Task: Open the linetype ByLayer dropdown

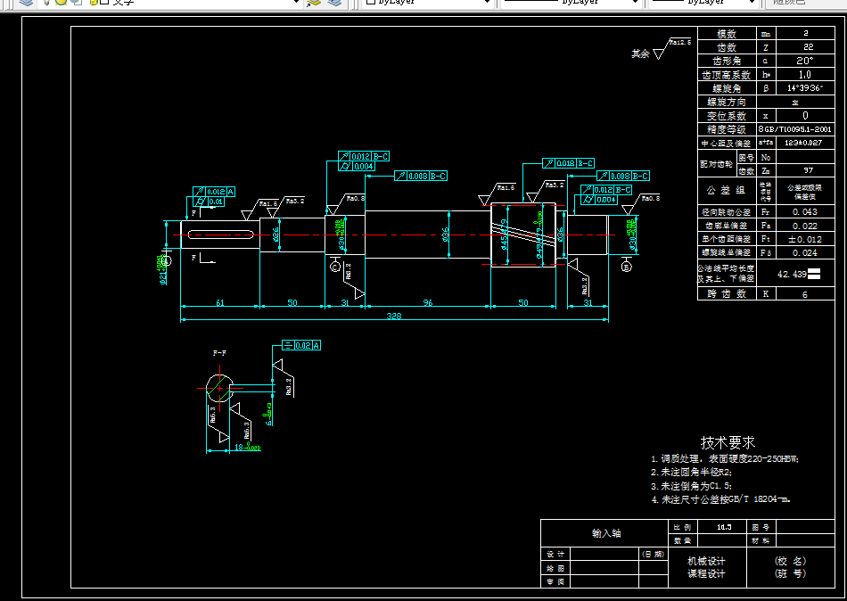Action: coord(571,2)
